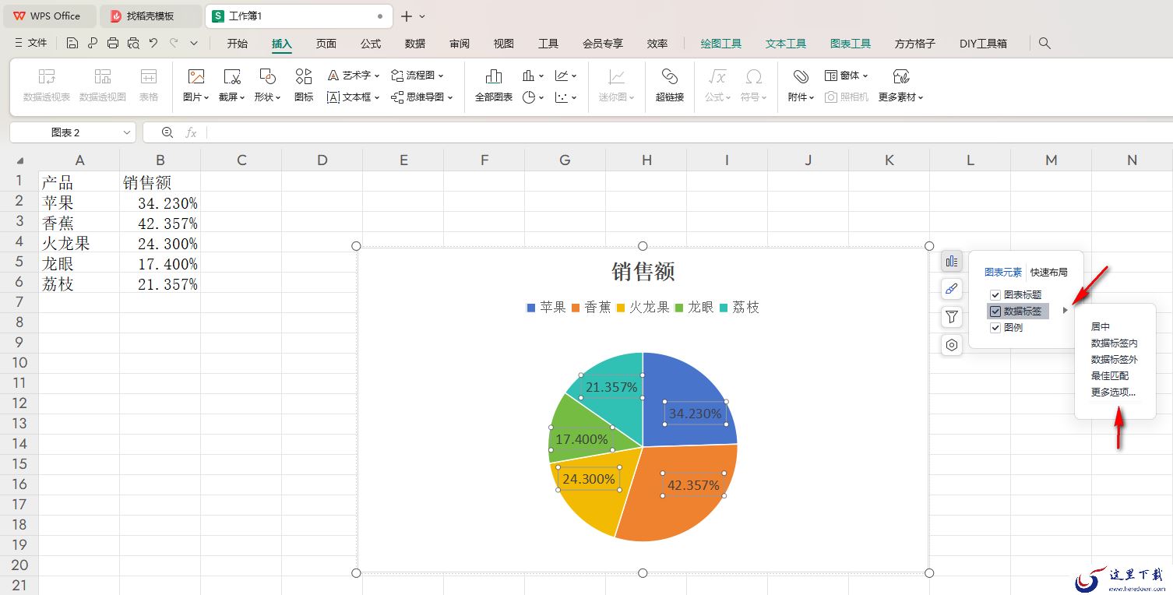Select 最佳匹配 label position
1173x595 pixels.
pos(1110,376)
